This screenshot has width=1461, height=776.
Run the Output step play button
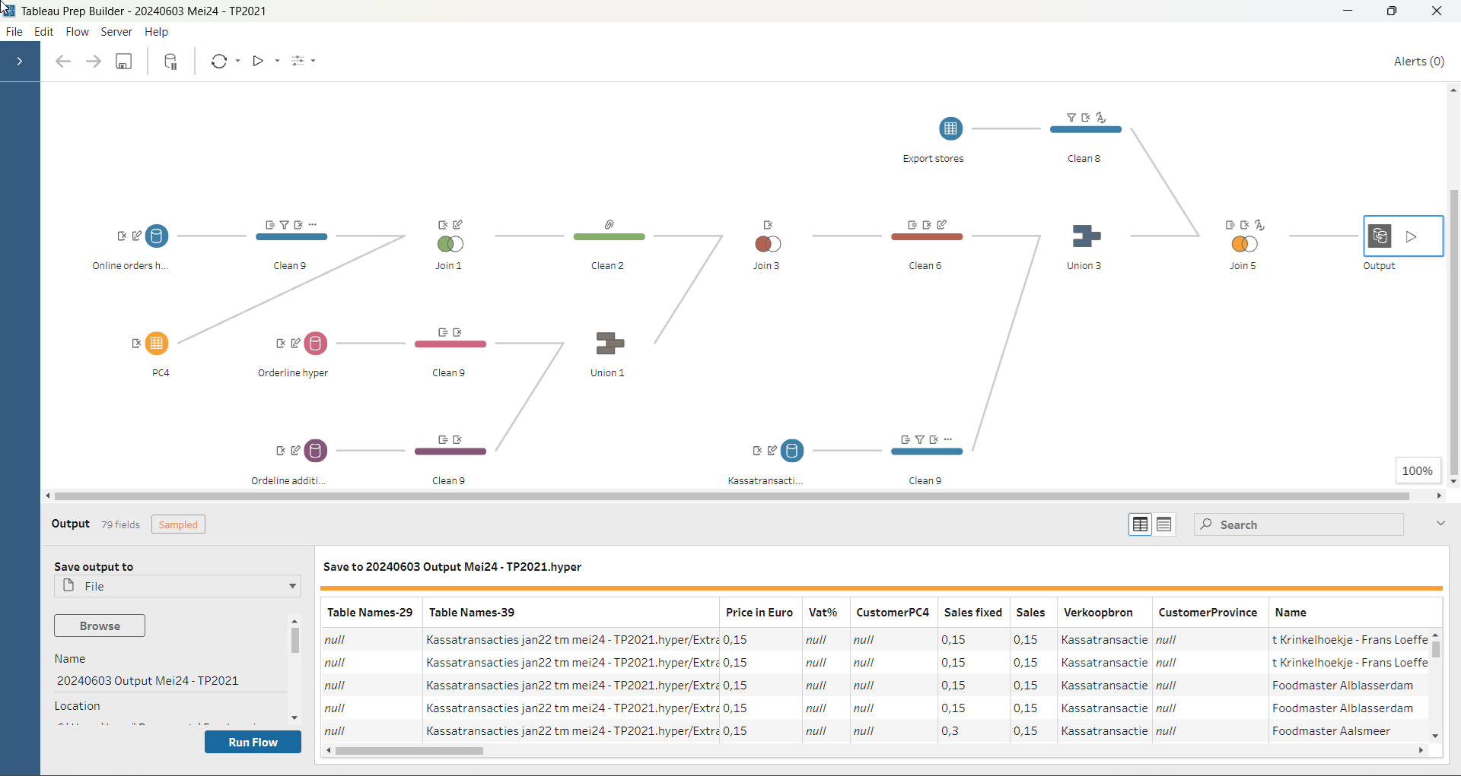[1412, 236]
